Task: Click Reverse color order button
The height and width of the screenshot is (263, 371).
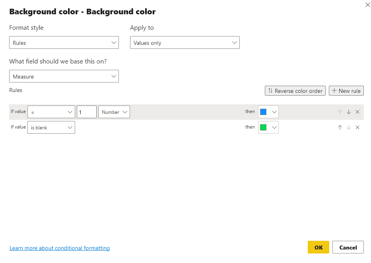Action: (x=295, y=90)
